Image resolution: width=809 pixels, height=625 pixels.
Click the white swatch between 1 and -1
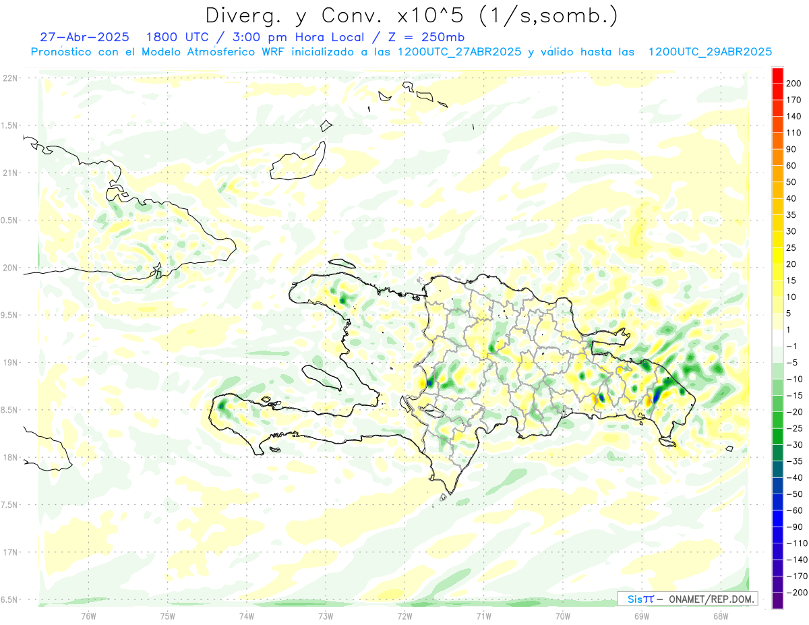777,338
